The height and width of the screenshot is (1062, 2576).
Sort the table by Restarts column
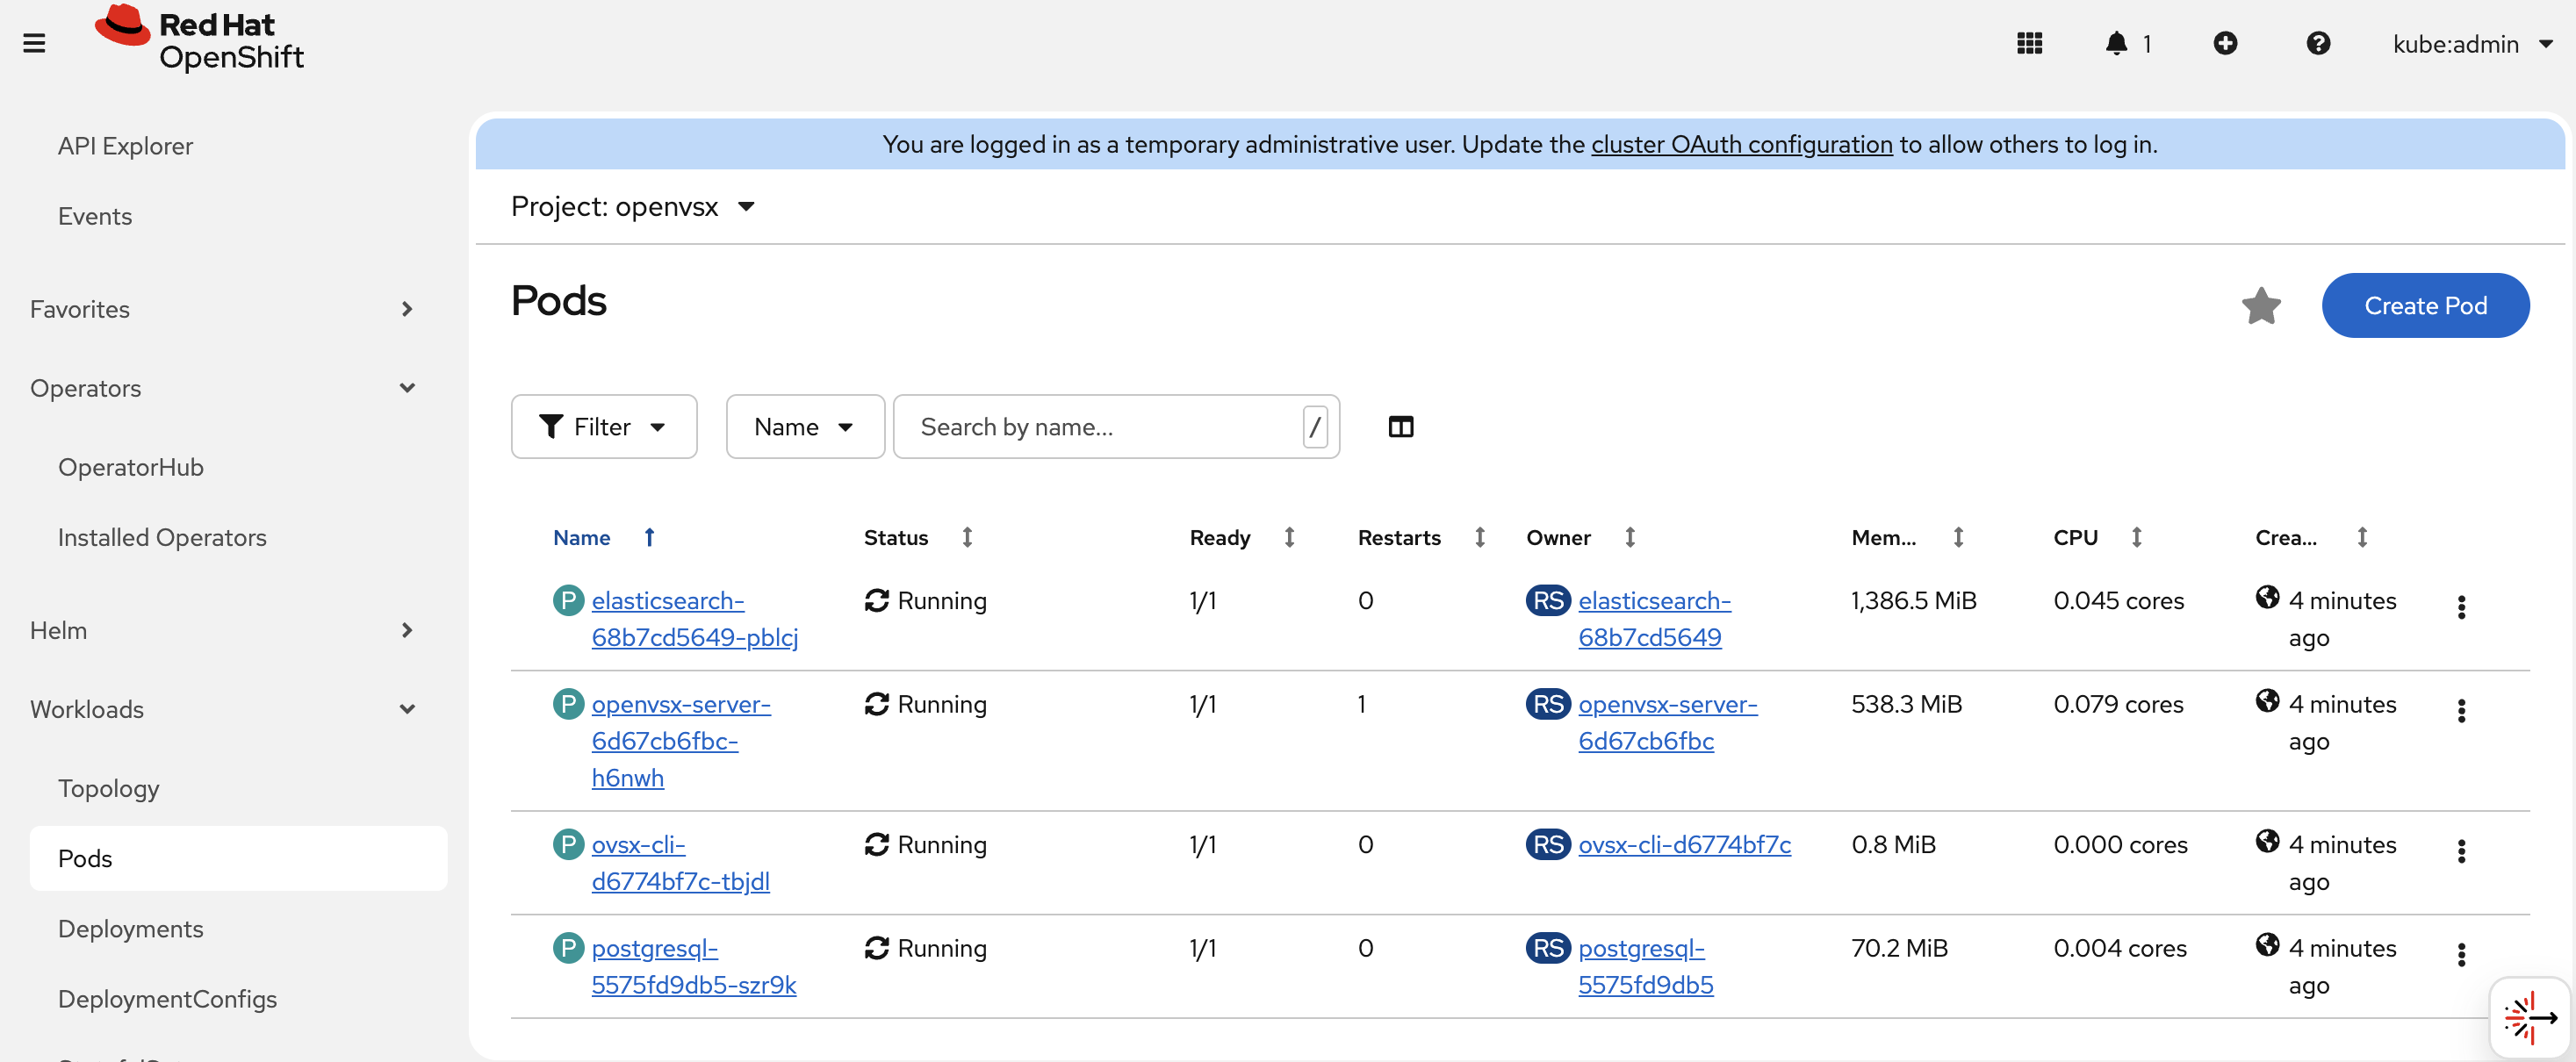pos(1480,538)
